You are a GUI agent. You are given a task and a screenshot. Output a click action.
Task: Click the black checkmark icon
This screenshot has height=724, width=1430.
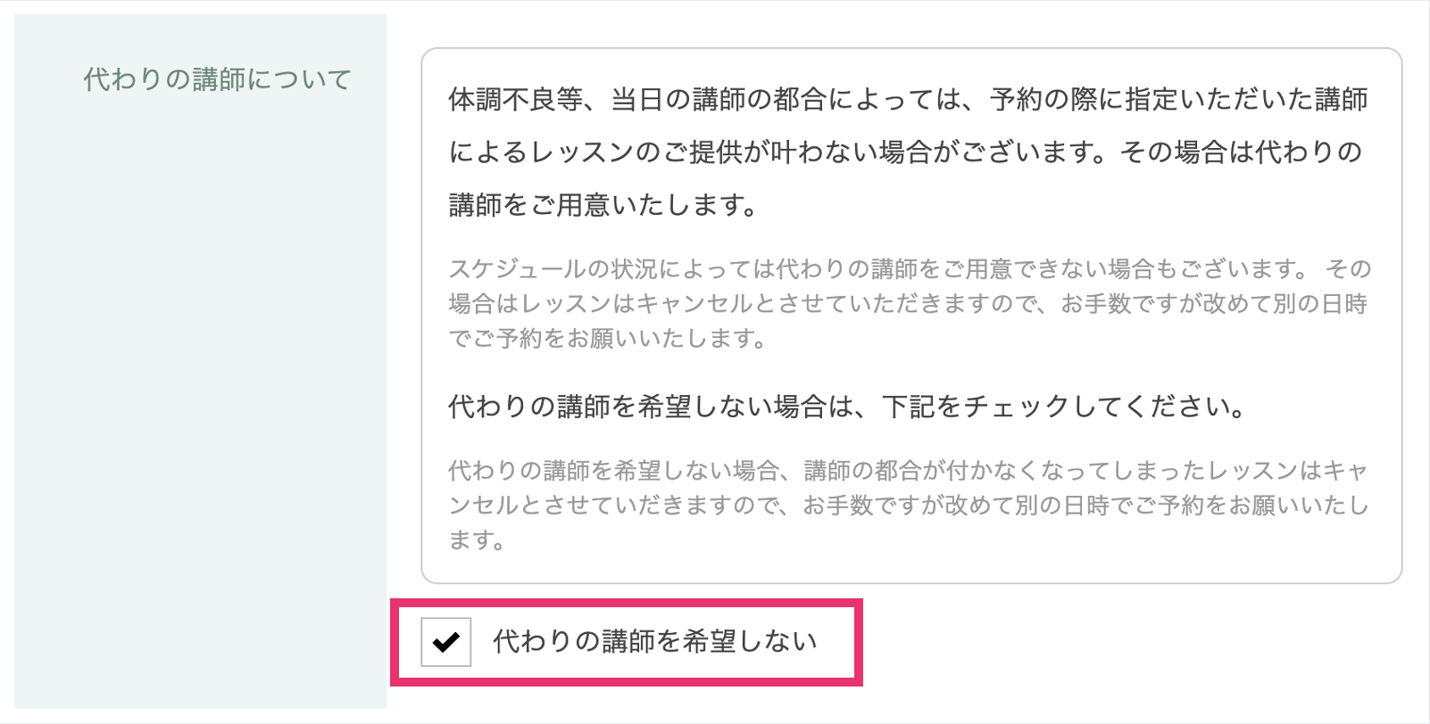point(446,641)
